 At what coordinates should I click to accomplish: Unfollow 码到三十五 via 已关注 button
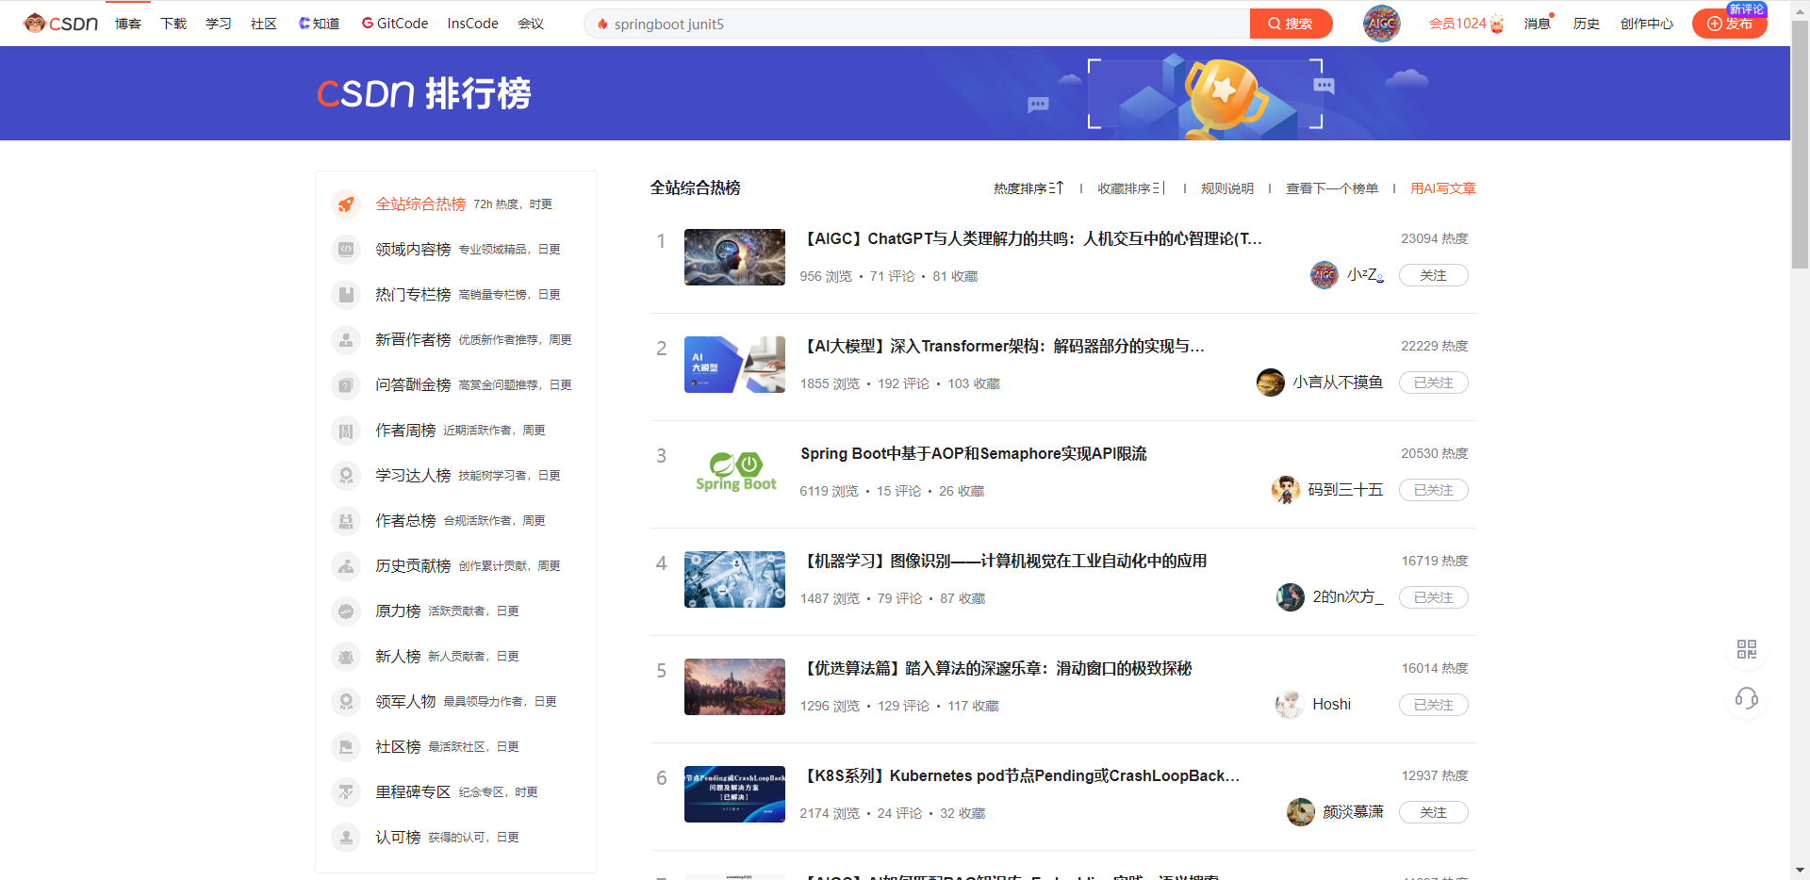[1433, 490]
